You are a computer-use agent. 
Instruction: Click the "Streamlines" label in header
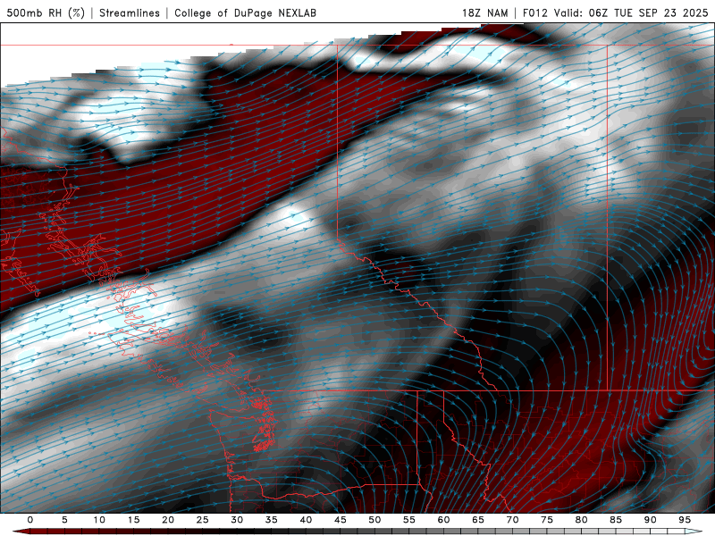[130, 13]
